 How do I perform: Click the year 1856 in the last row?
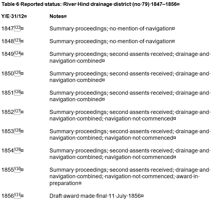(7, 196)
